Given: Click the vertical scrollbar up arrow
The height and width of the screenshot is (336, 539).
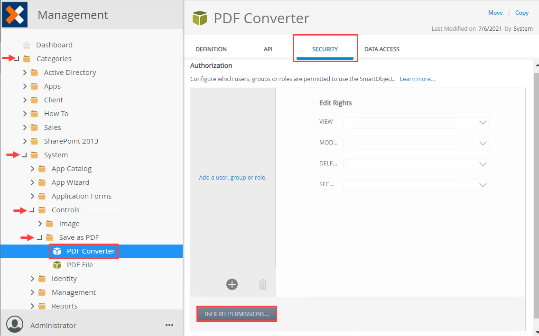Looking at the screenshot, I should [537, 65].
